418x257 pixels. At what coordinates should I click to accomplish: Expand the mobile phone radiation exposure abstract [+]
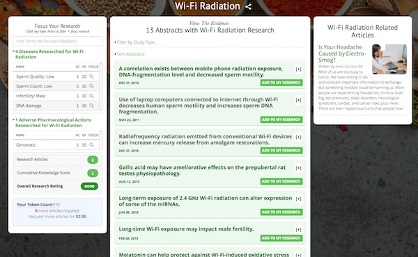pos(299,69)
